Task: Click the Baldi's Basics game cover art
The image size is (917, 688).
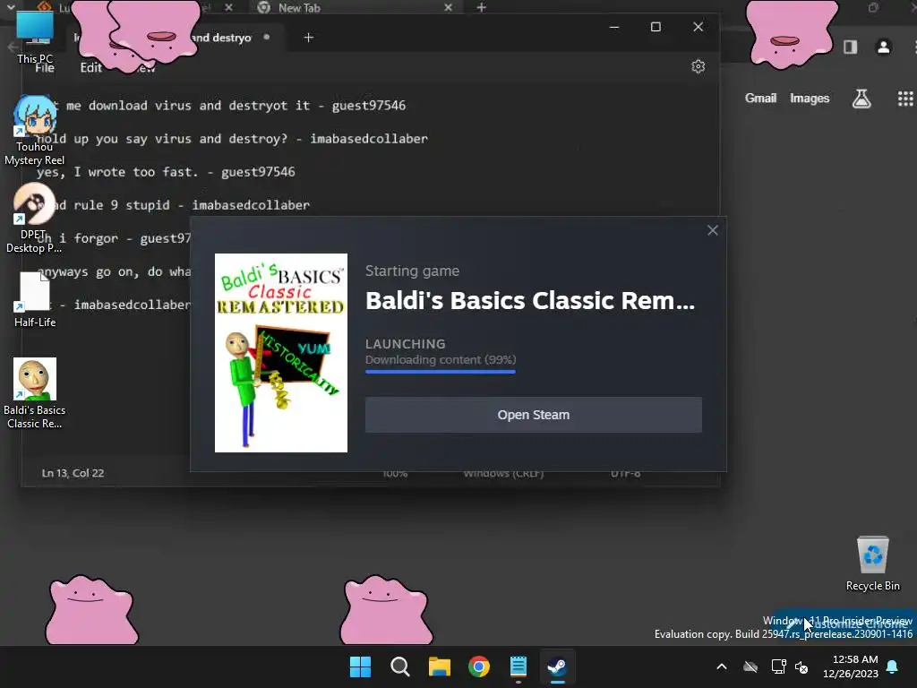Action: (280, 353)
